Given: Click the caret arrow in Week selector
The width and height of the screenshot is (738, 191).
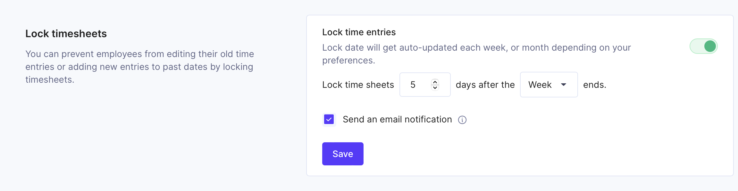Looking at the screenshot, I should click(x=563, y=85).
